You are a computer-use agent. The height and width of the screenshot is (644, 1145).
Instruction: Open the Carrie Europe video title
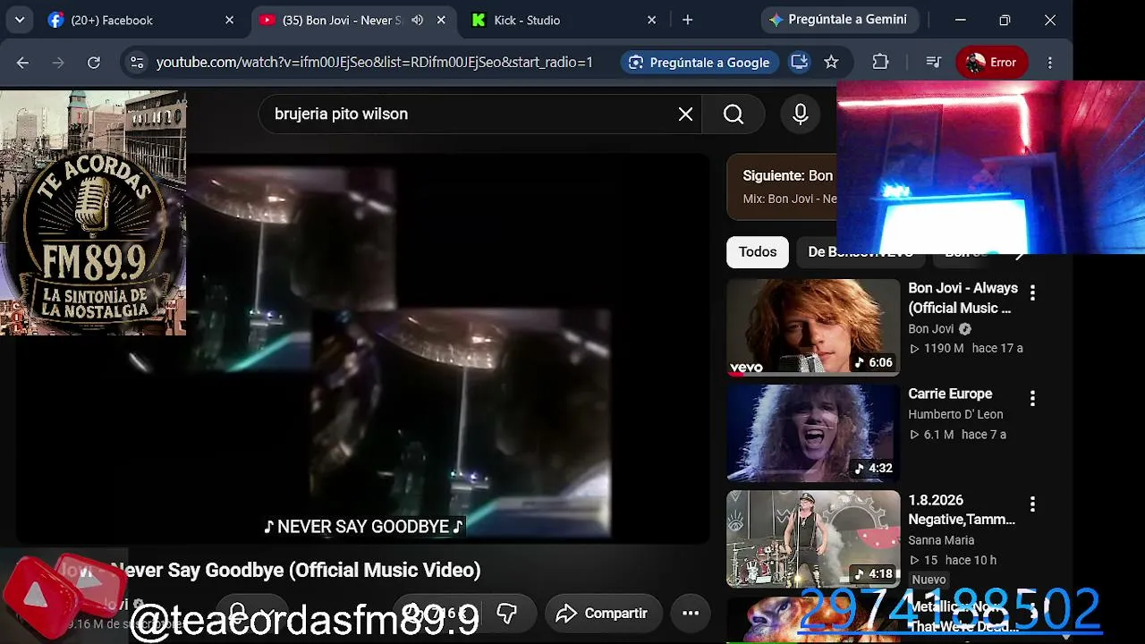(950, 394)
